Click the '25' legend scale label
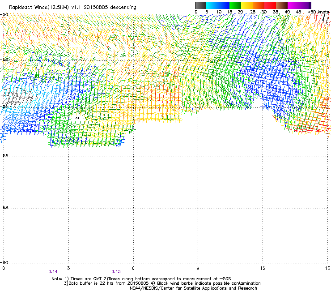 [253, 12]
